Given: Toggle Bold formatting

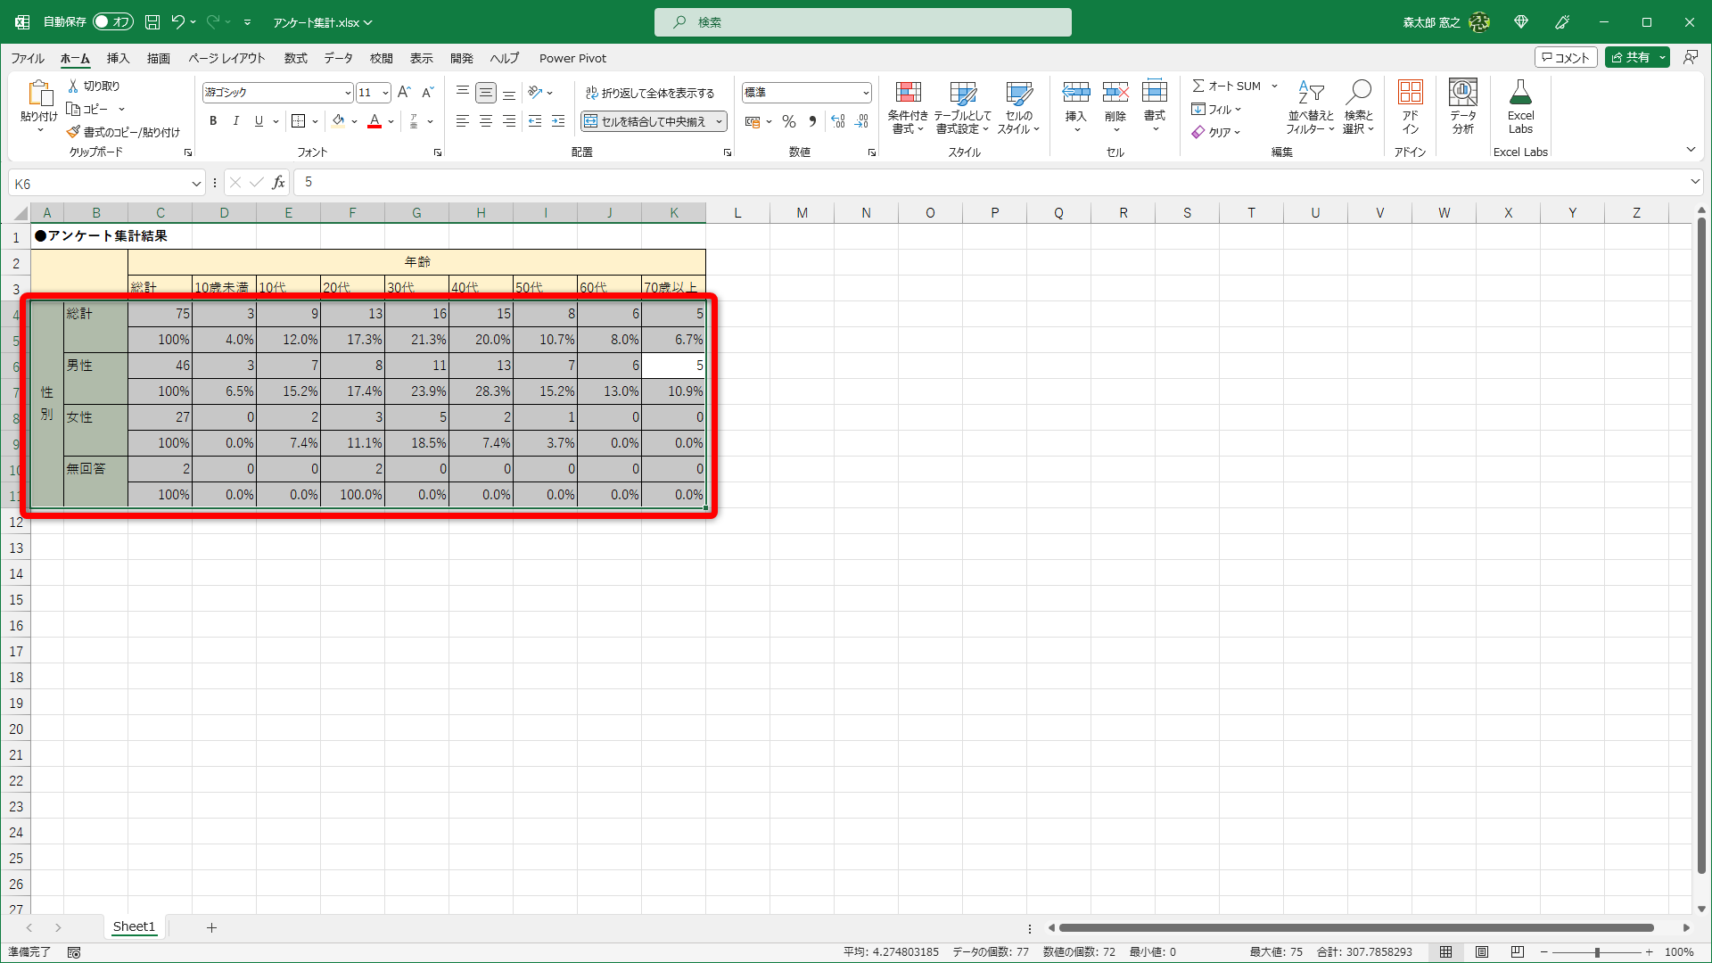Looking at the screenshot, I should click(213, 121).
